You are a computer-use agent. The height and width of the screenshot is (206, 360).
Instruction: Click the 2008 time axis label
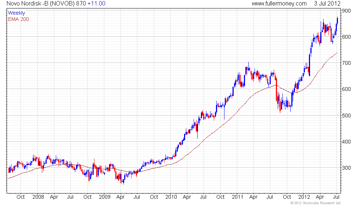(38, 197)
